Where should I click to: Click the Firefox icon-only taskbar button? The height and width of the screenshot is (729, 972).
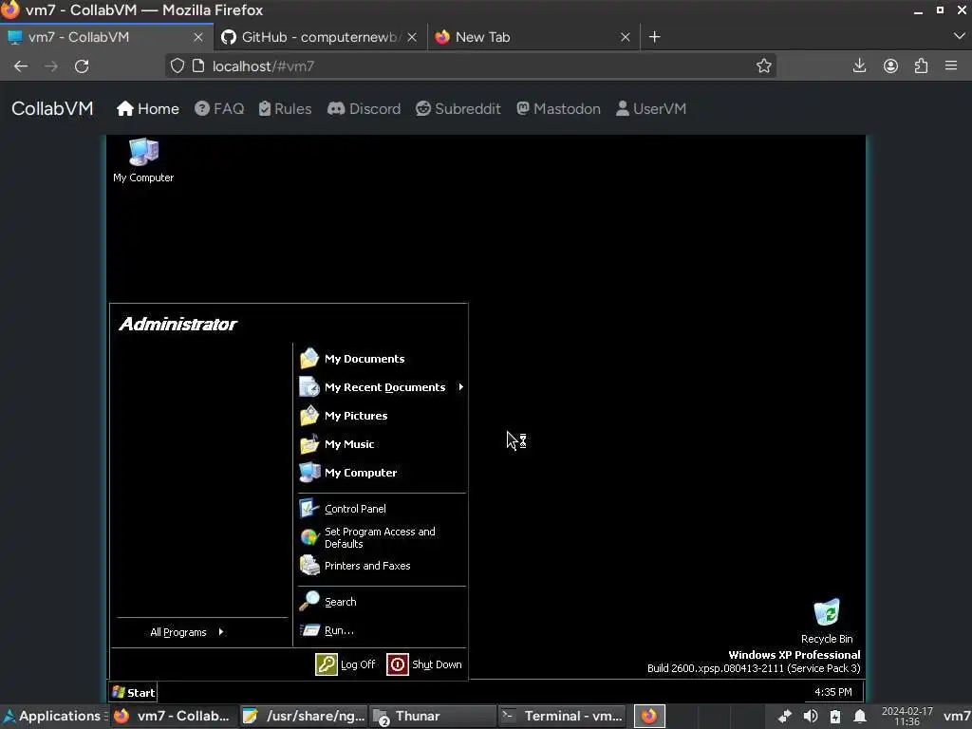point(649,716)
